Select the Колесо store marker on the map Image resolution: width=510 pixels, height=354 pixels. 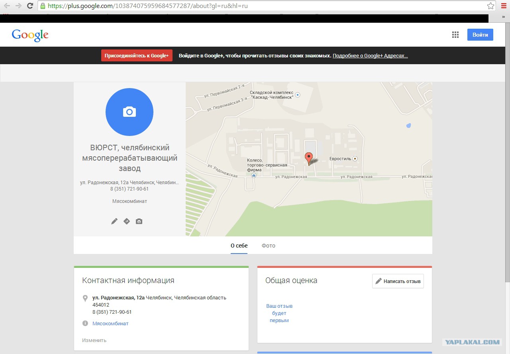[x=253, y=175]
